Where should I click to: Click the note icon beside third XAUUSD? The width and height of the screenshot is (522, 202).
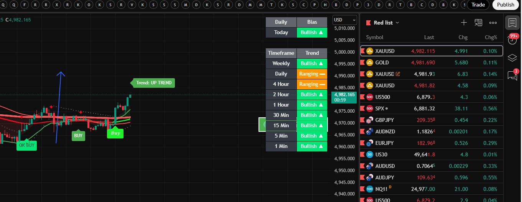(x=398, y=74)
